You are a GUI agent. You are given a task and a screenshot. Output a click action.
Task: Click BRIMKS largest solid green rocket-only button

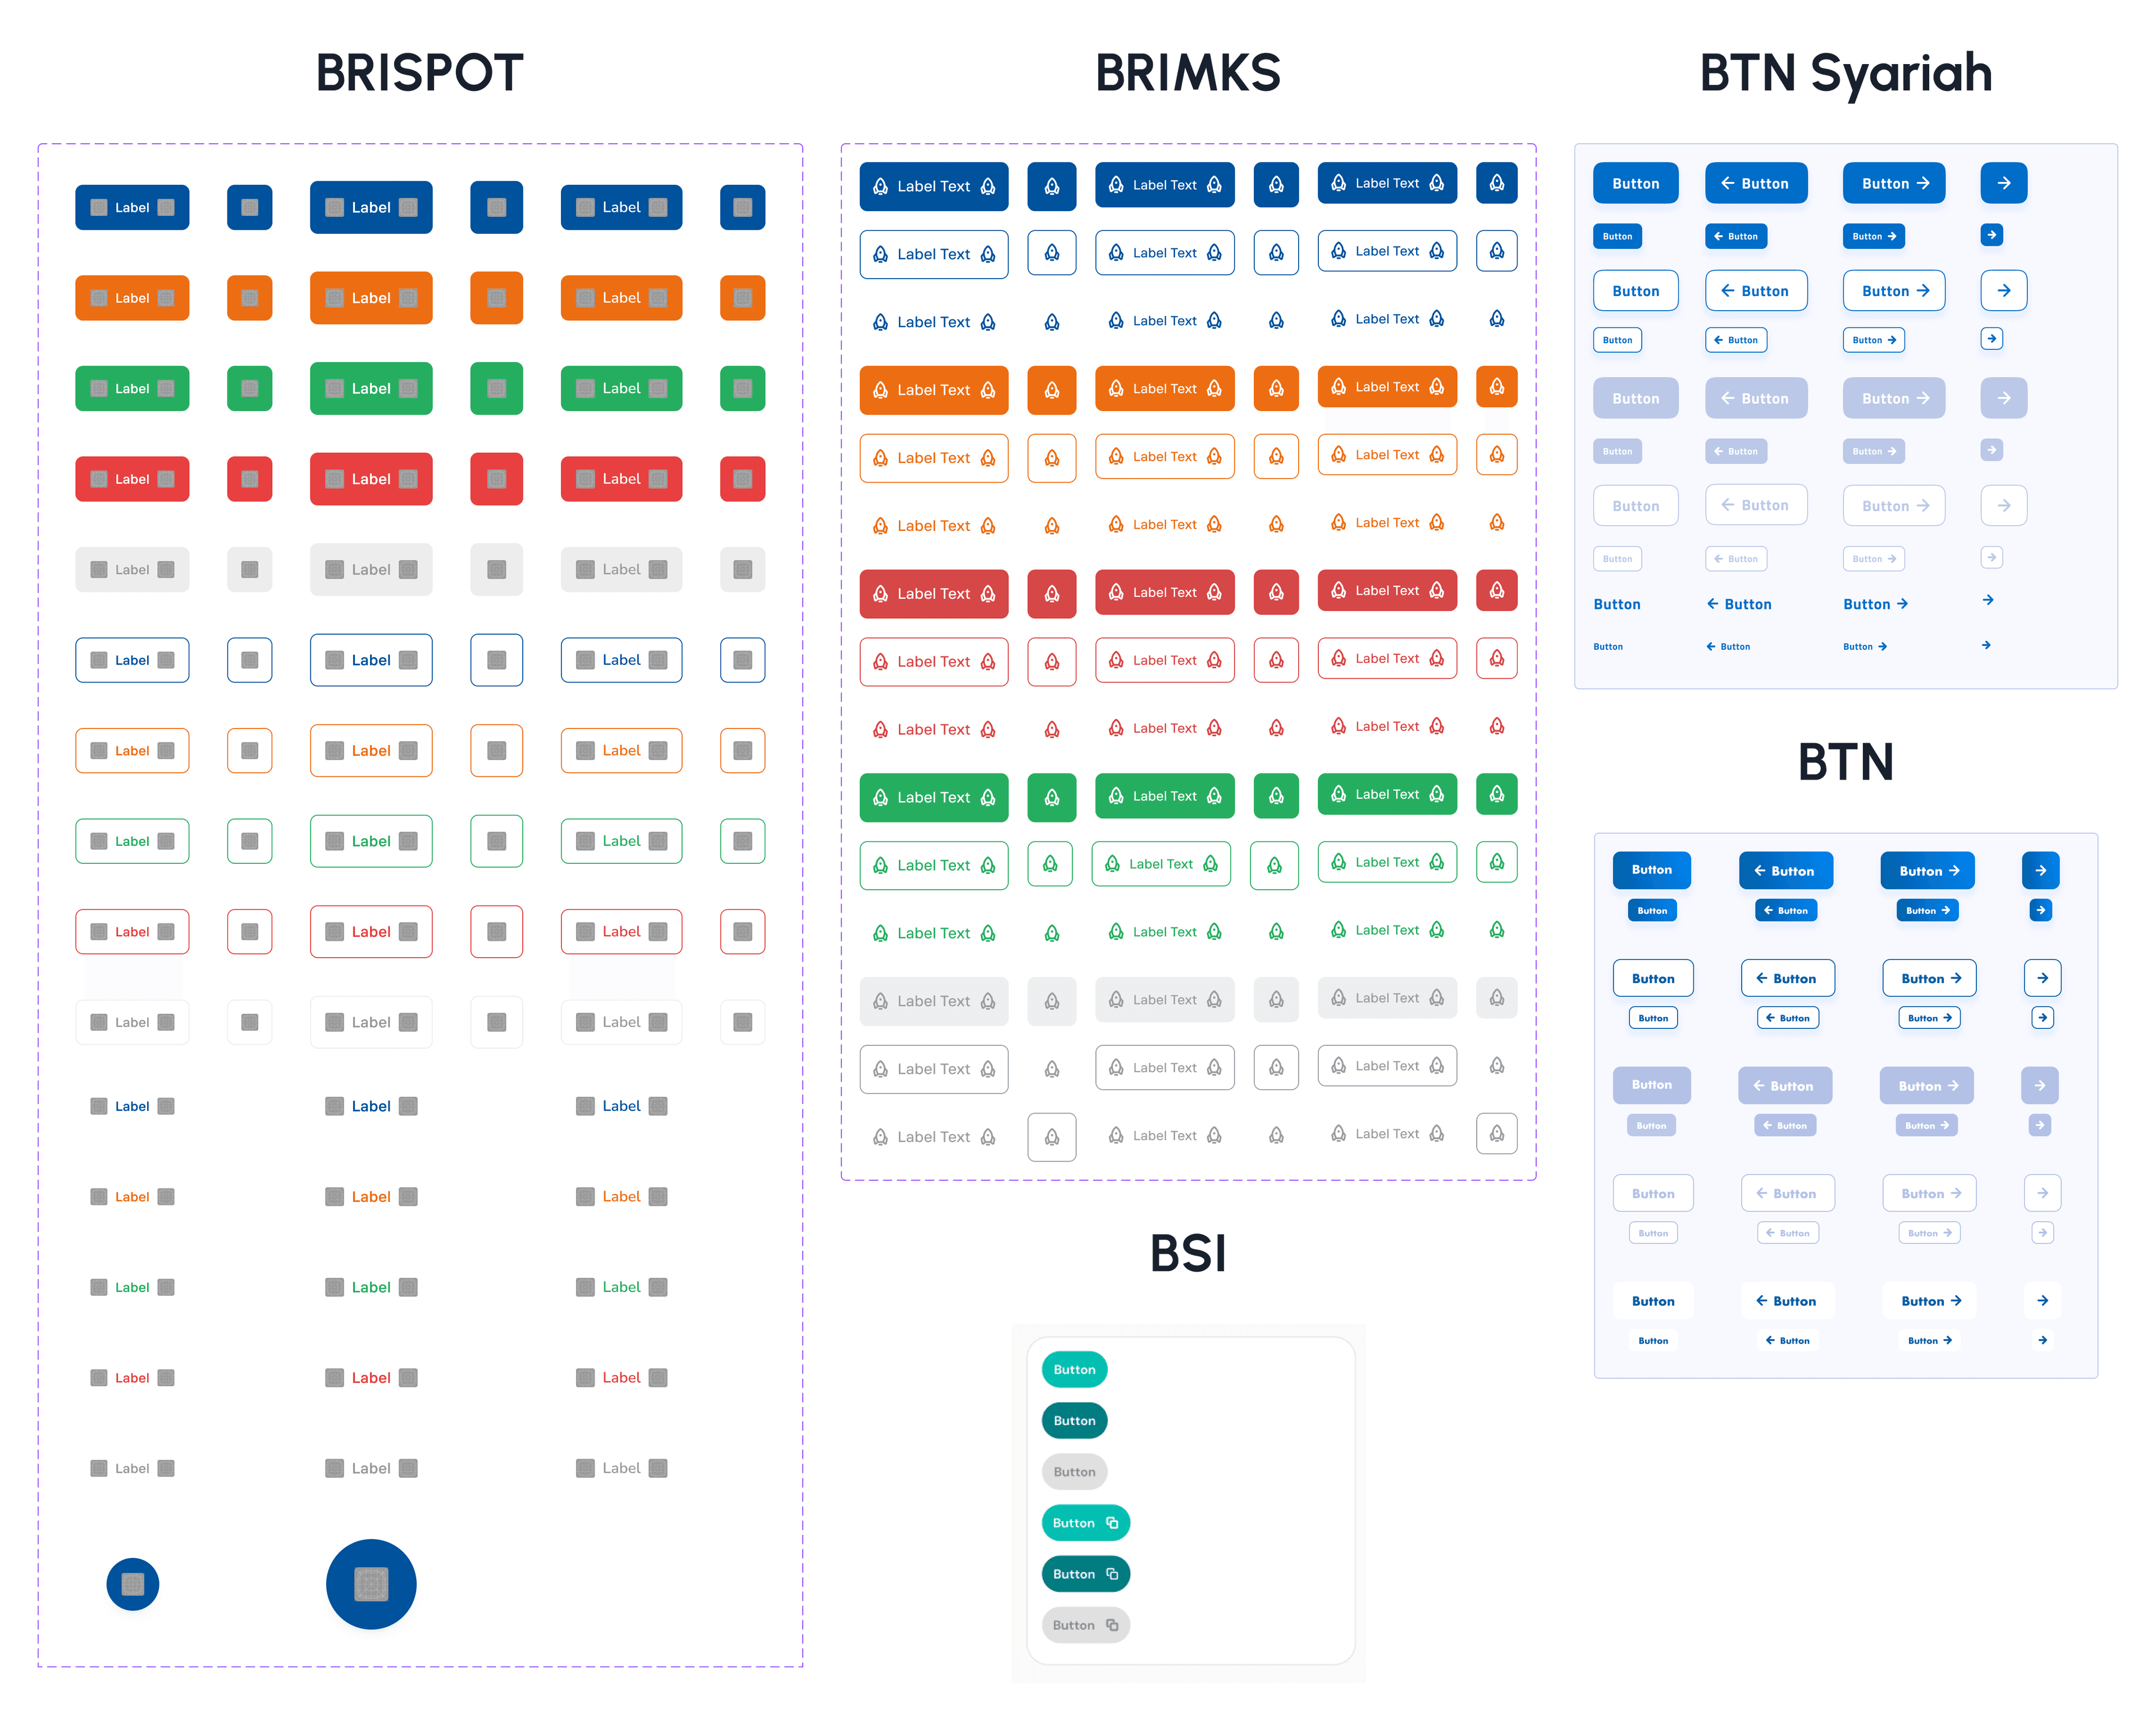(1052, 798)
